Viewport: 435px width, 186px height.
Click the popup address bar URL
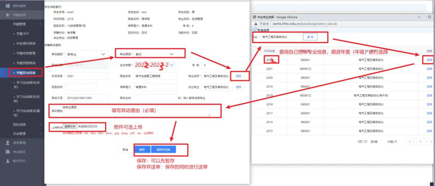coord(305,24)
